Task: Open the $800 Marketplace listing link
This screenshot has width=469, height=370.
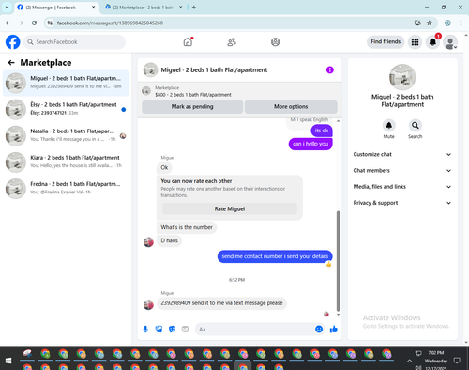Action: coord(193,95)
